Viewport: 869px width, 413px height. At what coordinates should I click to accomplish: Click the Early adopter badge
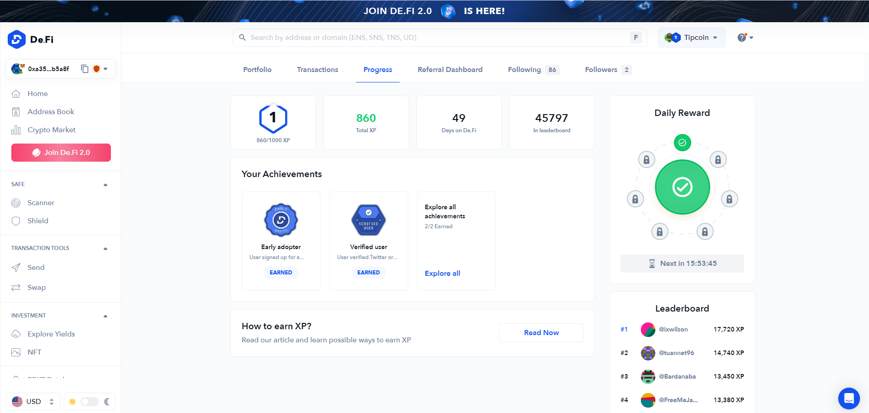pyautogui.click(x=281, y=220)
